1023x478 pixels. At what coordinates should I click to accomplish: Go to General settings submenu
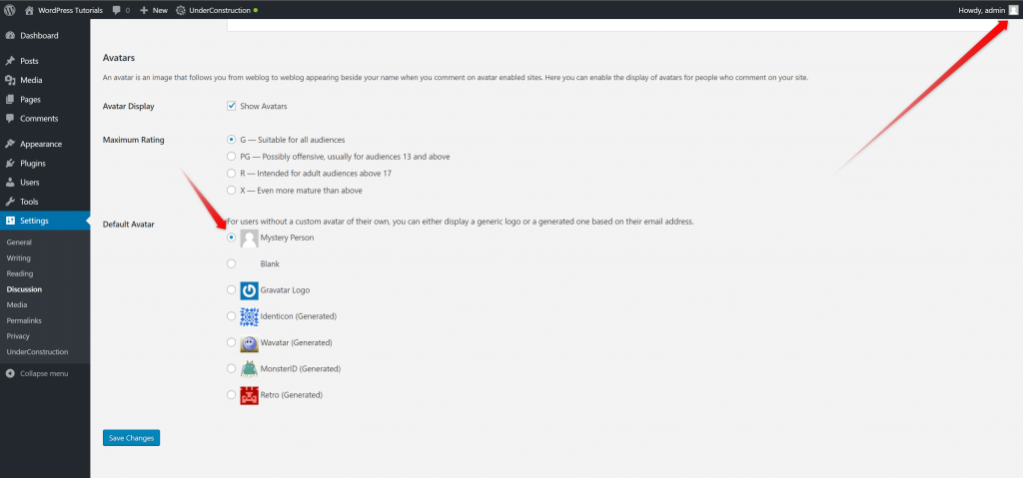[x=19, y=242]
